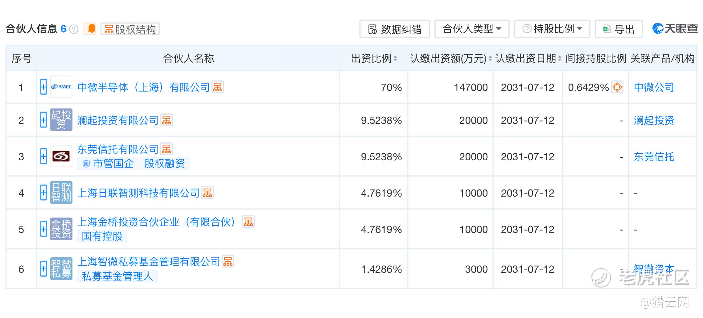
Task: Click the 市管国企 tag
Action: click(108, 163)
